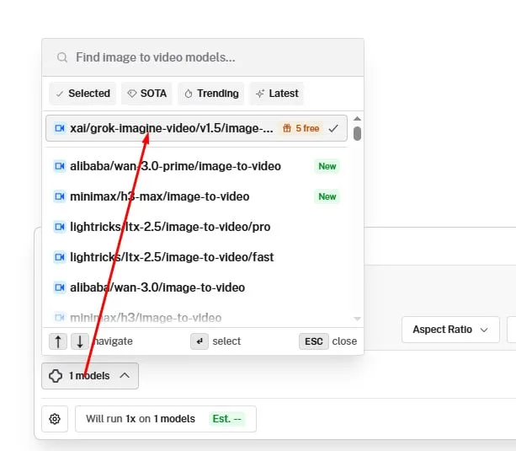Select lightricks/ltx-2.5/image-to-video/pro
The height and width of the screenshot is (451, 516).
click(x=196, y=227)
